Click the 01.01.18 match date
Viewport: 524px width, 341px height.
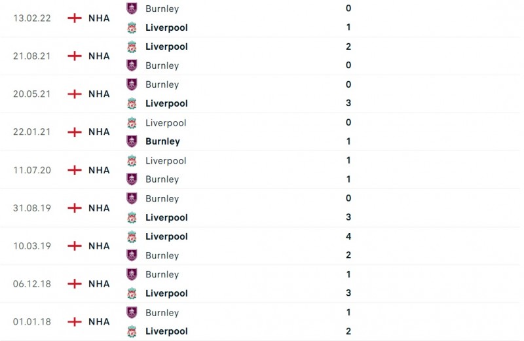click(x=31, y=321)
